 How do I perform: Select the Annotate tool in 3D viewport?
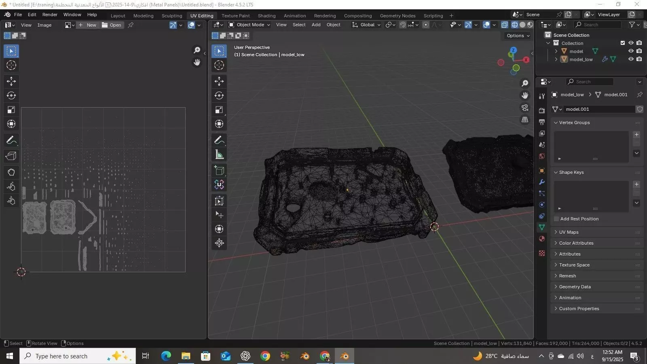[x=219, y=140]
